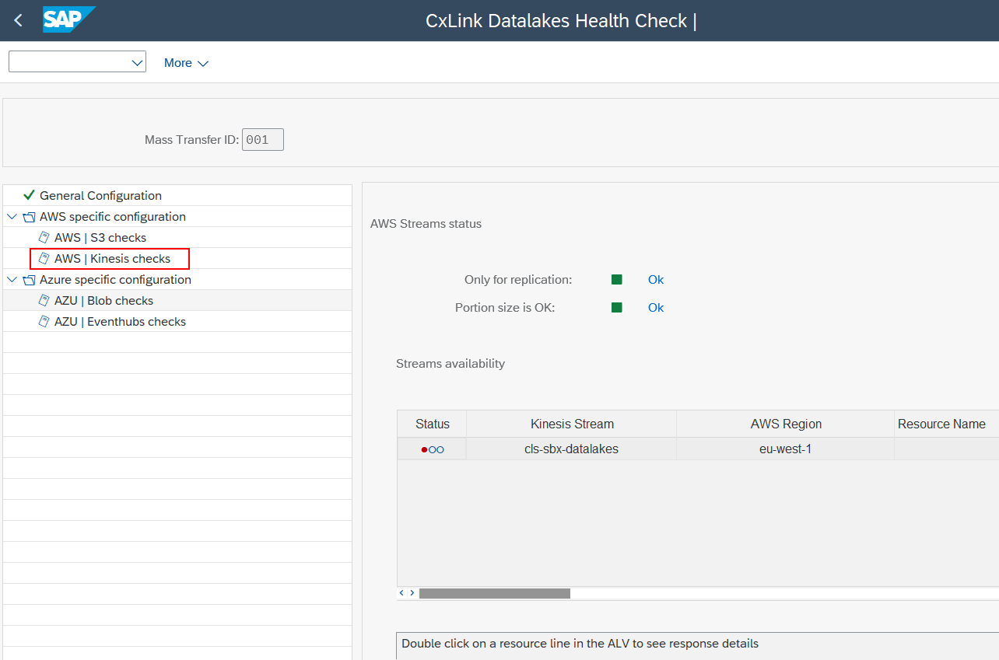The height and width of the screenshot is (660, 999).
Task: Click the Streams availability label
Action: tap(450, 364)
